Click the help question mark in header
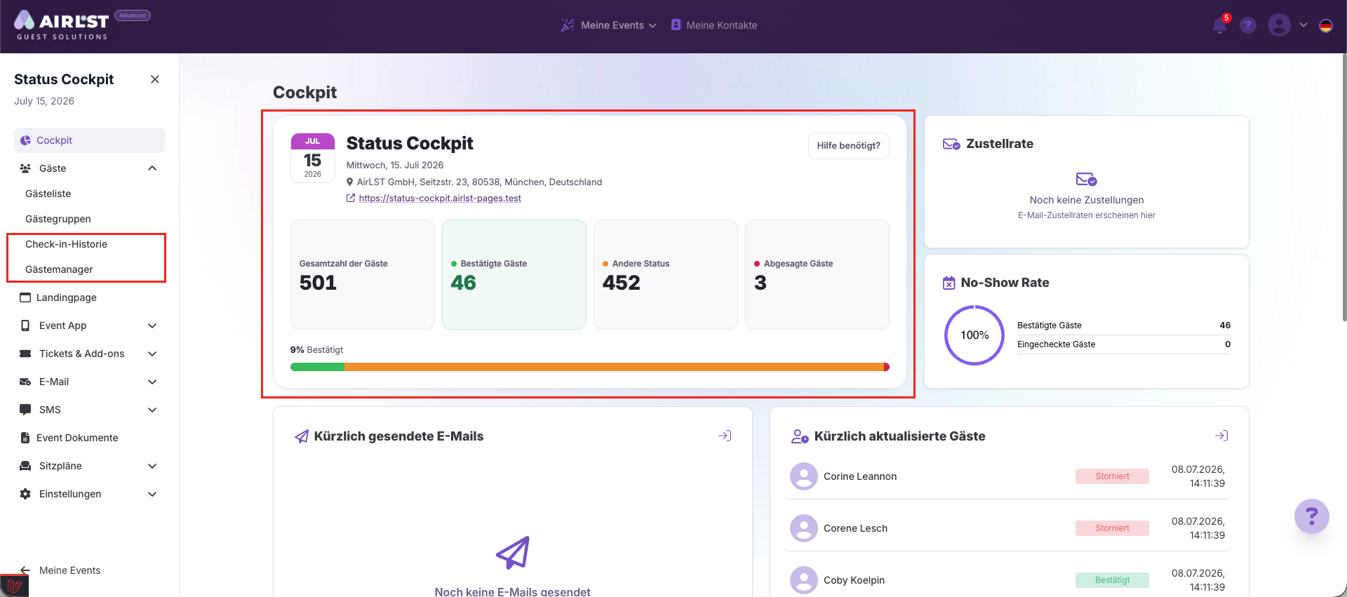Screen dimensions: 1347x597 click(x=1248, y=25)
